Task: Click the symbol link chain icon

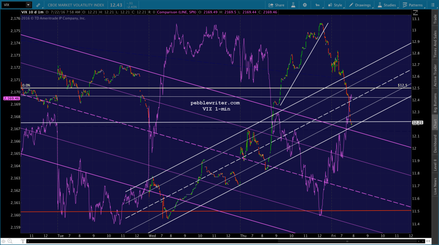Action: tap(38, 5)
